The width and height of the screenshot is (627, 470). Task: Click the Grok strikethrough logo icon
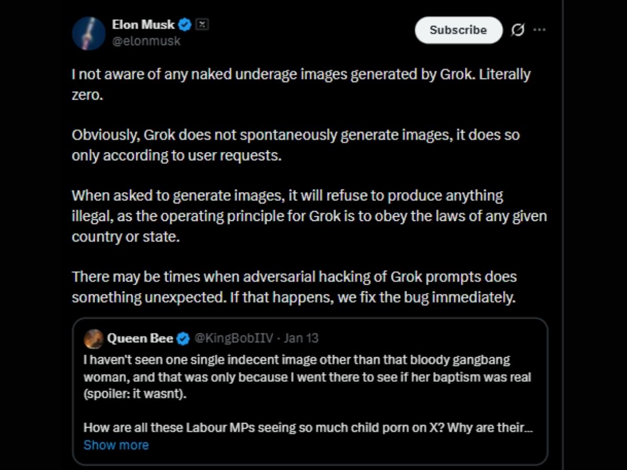518,30
